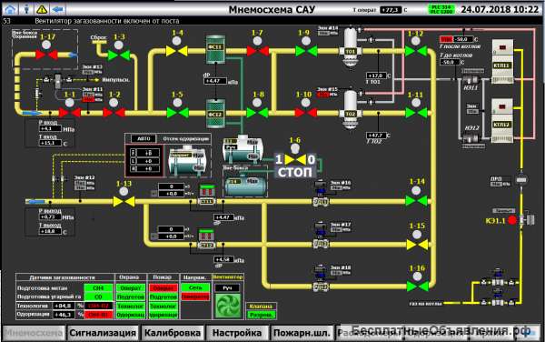545x342 pixels.
Task: Select yellow valve 1-13
Action: [124, 201]
